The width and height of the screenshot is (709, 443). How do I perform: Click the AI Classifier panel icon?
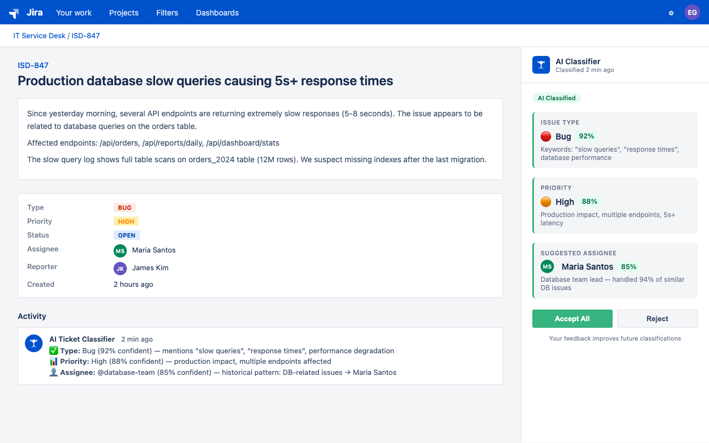(541, 65)
